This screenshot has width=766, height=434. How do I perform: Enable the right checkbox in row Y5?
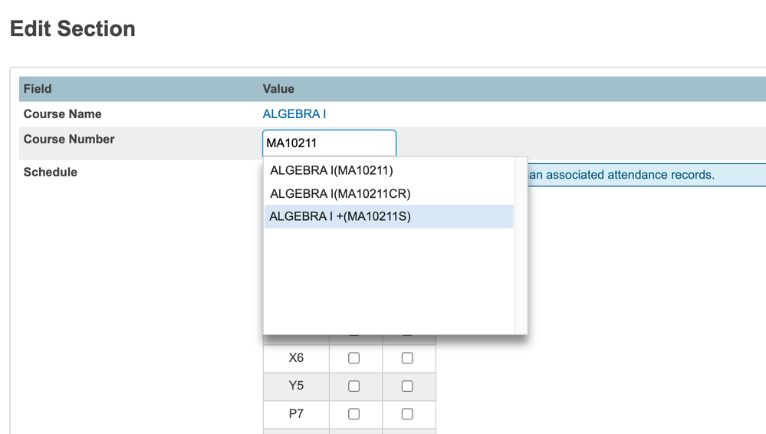click(x=407, y=386)
